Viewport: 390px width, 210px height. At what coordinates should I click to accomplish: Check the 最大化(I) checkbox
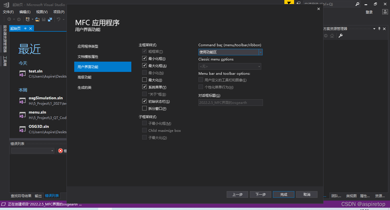pyautogui.click(x=144, y=80)
